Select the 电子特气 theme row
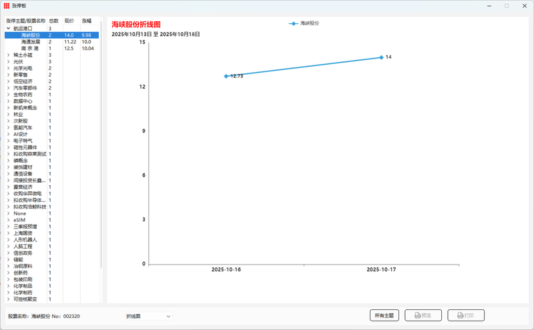The width and height of the screenshot is (534, 330). tap(52, 141)
